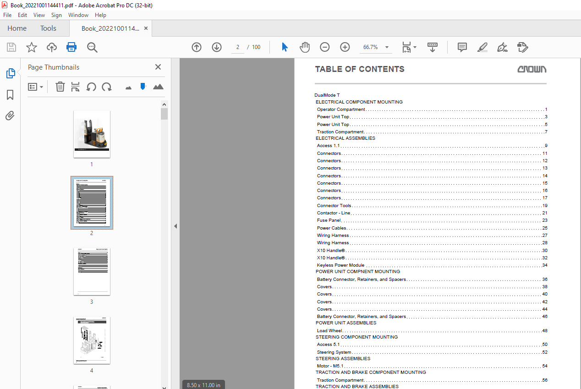The height and width of the screenshot is (389, 581).
Task: Add bookmark with the star icon
Action: [31, 47]
